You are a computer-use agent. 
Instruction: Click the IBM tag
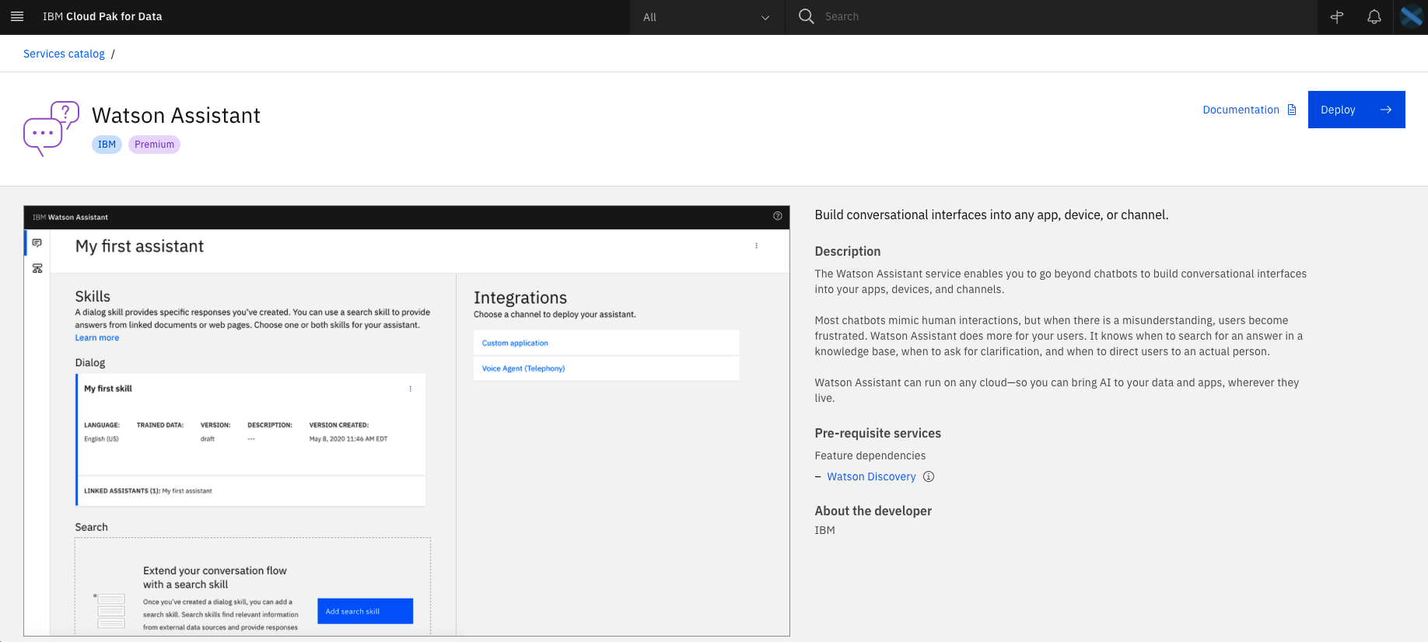(107, 145)
